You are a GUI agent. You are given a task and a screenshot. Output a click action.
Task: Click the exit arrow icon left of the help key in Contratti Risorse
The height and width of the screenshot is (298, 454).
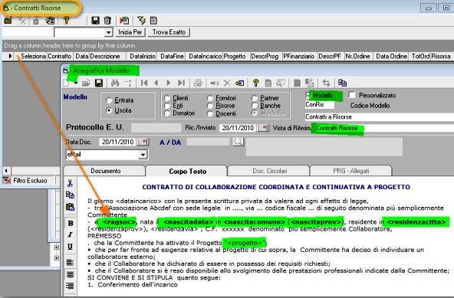50,21
